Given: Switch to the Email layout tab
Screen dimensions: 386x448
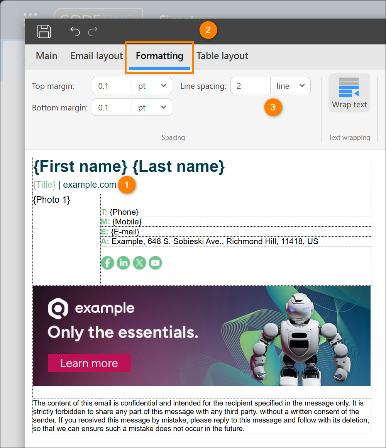Looking at the screenshot, I should tap(96, 56).
